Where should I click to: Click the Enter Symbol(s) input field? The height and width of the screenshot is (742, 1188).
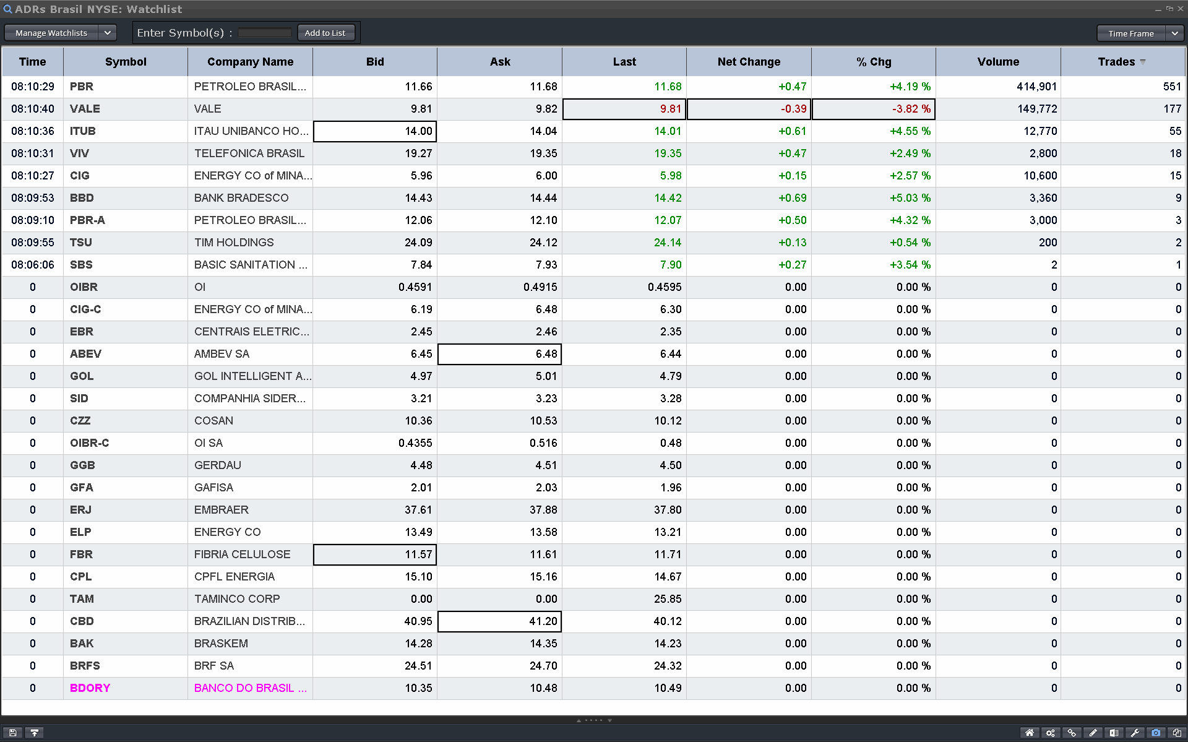click(x=264, y=33)
